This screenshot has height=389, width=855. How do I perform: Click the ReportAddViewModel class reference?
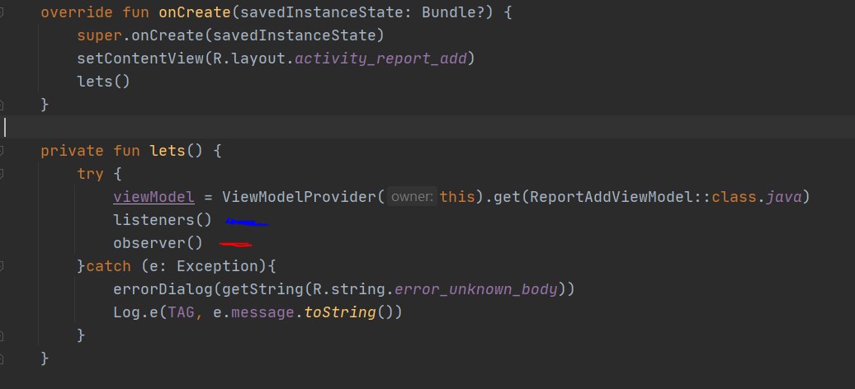coord(612,197)
